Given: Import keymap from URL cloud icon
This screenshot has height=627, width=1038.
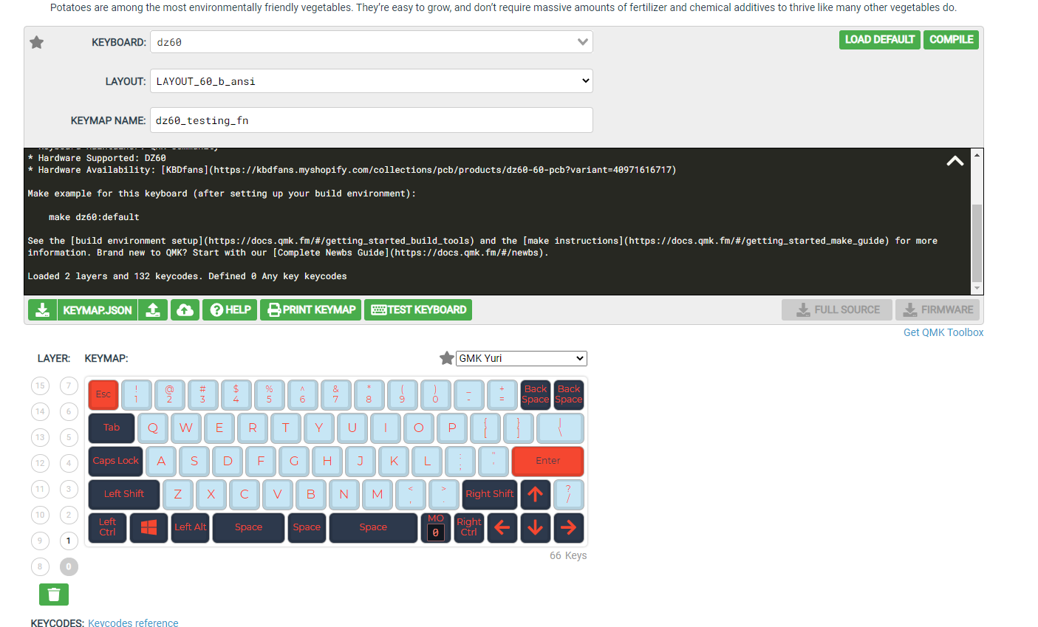Looking at the screenshot, I should [185, 310].
